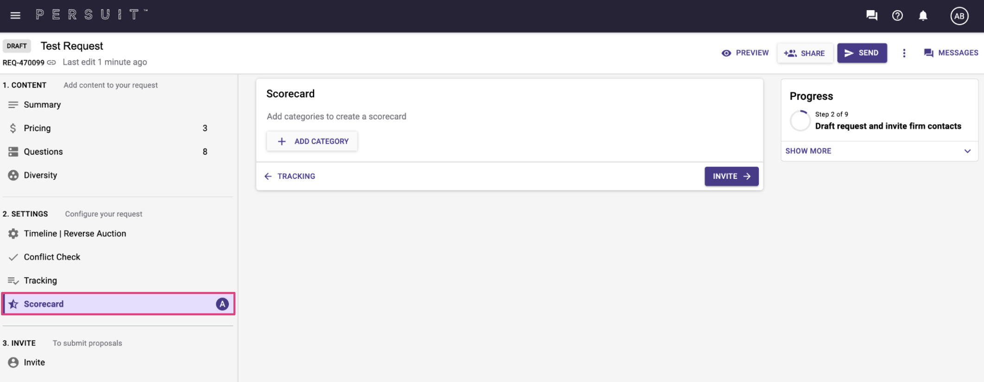Open the chat messages icon in top bar
The width and height of the screenshot is (984, 382).
click(871, 16)
